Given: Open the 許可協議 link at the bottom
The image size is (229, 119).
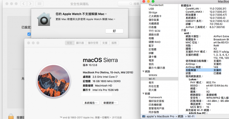Looking at the screenshot, I should pos(117,117).
